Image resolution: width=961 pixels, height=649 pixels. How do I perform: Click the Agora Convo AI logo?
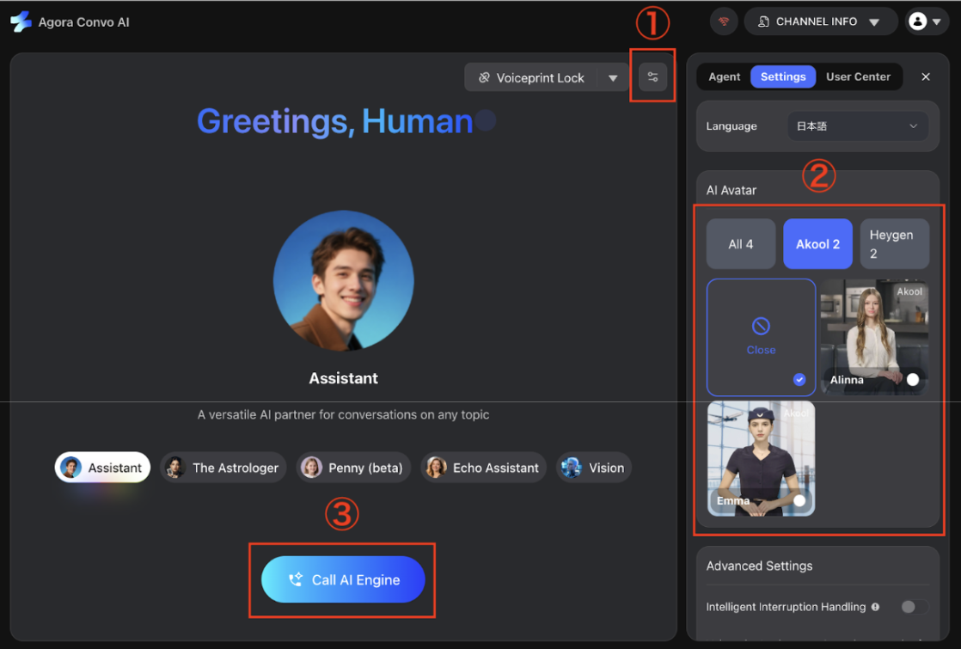point(19,21)
